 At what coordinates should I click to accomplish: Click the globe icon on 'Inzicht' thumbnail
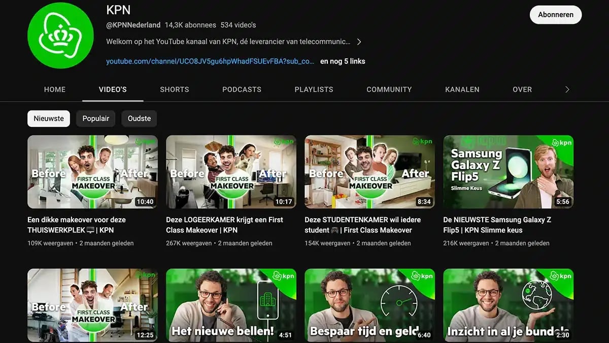coord(537,295)
